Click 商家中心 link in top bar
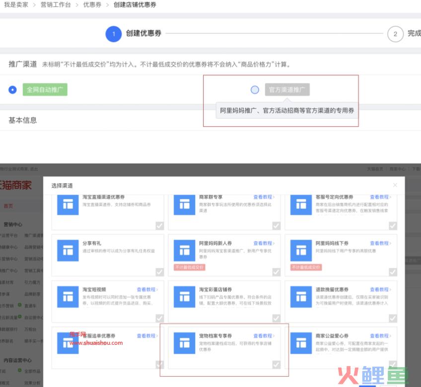The height and width of the screenshot is (387, 421). pos(398,169)
